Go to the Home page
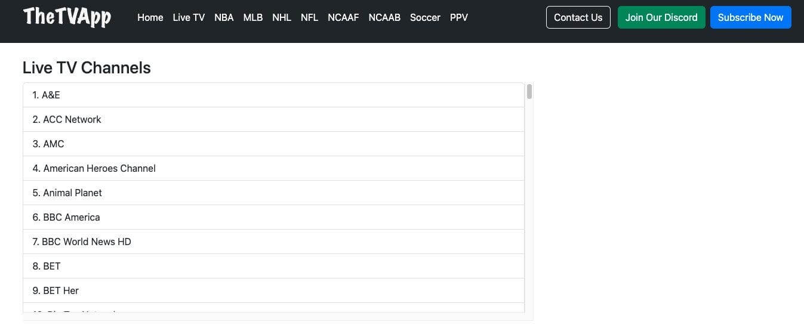The height and width of the screenshot is (328, 804). pos(150,18)
